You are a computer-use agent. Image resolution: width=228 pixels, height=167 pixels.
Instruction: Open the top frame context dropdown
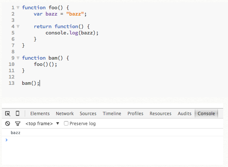click(x=42, y=124)
